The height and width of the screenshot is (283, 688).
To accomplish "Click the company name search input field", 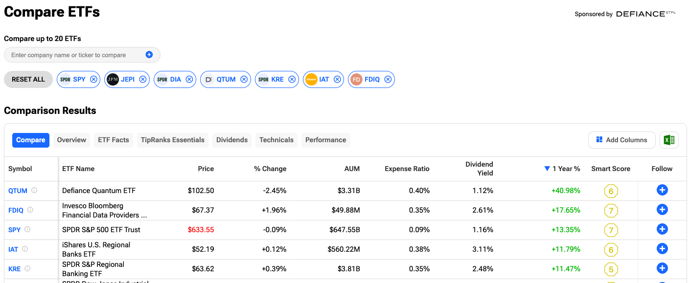I will tap(73, 55).
